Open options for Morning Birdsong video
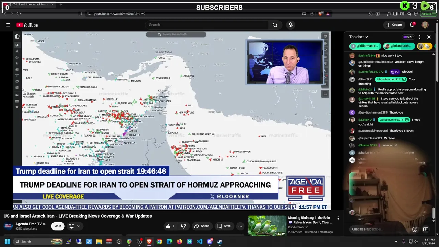The height and width of the screenshot is (247, 439). click(x=338, y=219)
